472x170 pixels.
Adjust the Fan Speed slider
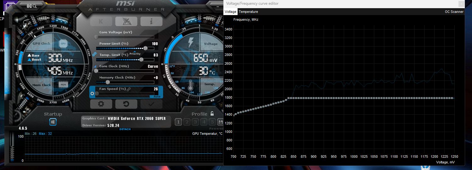coord(125,94)
